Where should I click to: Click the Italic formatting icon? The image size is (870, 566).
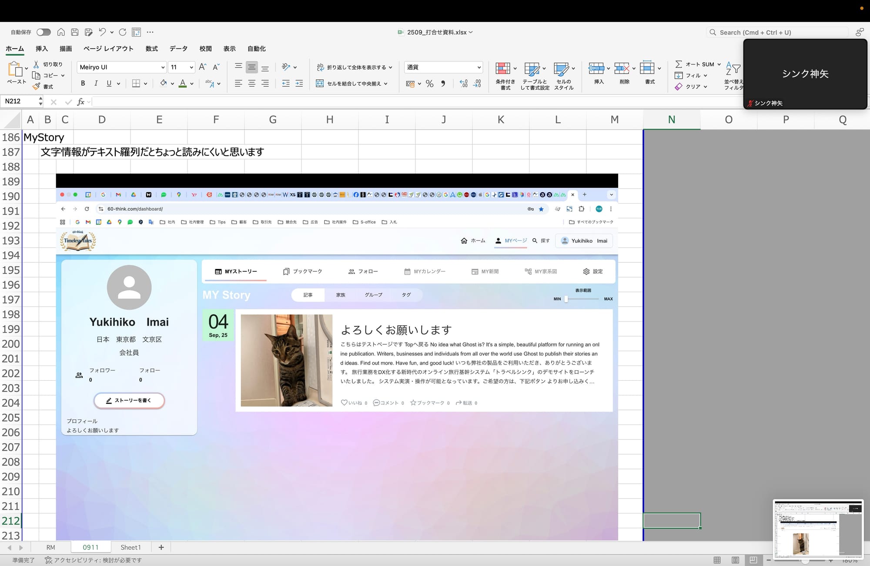pyautogui.click(x=96, y=84)
